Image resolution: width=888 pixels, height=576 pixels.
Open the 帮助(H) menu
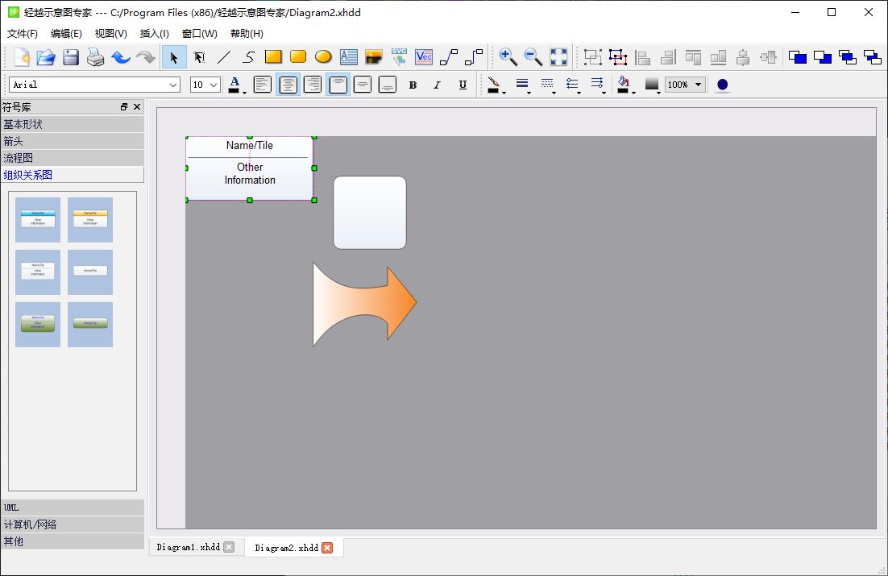click(x=247, y=33)
